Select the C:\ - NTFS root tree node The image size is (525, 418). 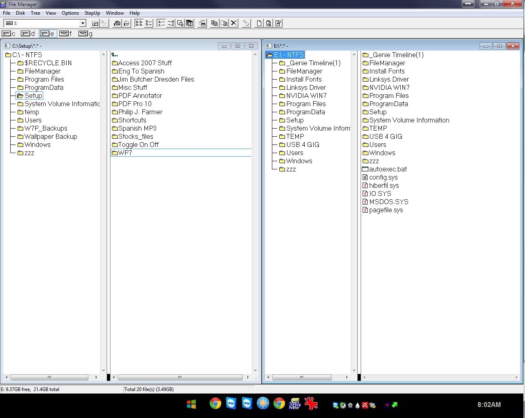[24, 55]
